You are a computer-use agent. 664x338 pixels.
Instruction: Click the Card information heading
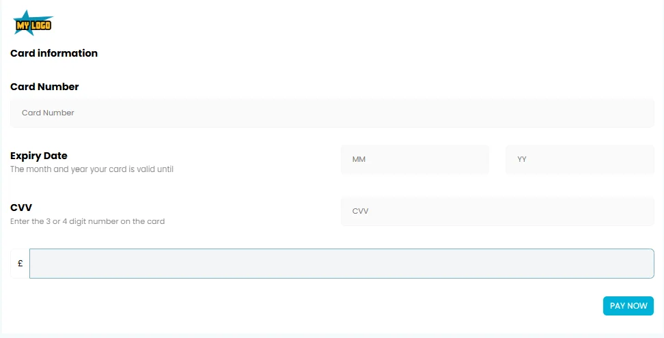[x=54, y=53]
